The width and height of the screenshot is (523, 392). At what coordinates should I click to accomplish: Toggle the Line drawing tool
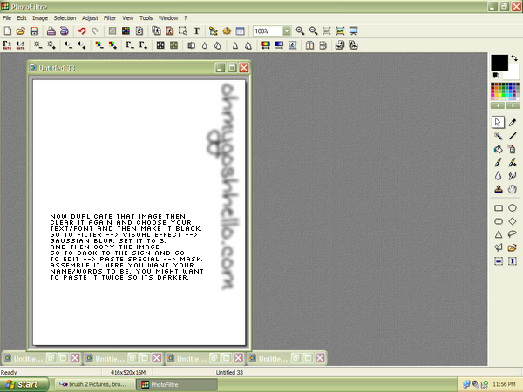513,136
